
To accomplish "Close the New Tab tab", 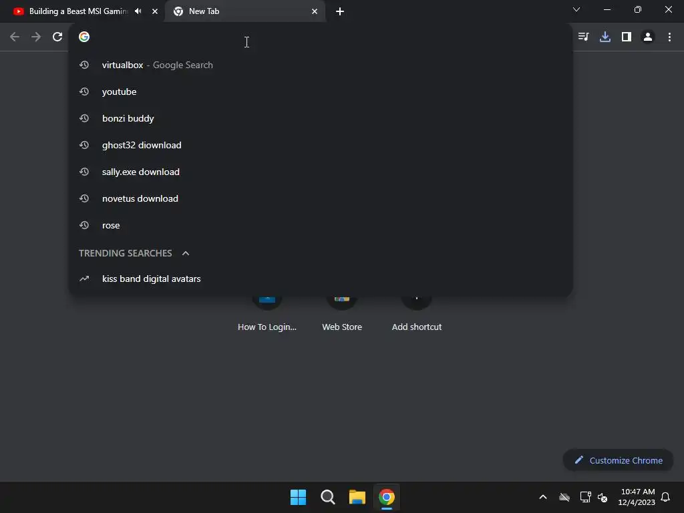I will coord(315,11).
